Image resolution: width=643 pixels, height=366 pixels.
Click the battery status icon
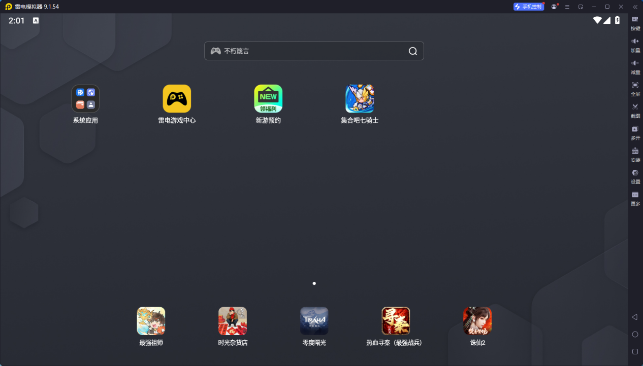617,20
